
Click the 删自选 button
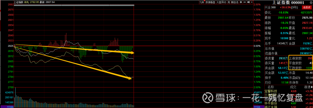pos(235,2)
